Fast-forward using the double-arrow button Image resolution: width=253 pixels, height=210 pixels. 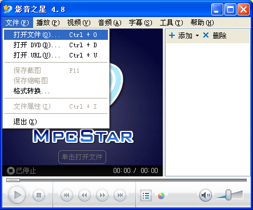(x=102, y=195)
